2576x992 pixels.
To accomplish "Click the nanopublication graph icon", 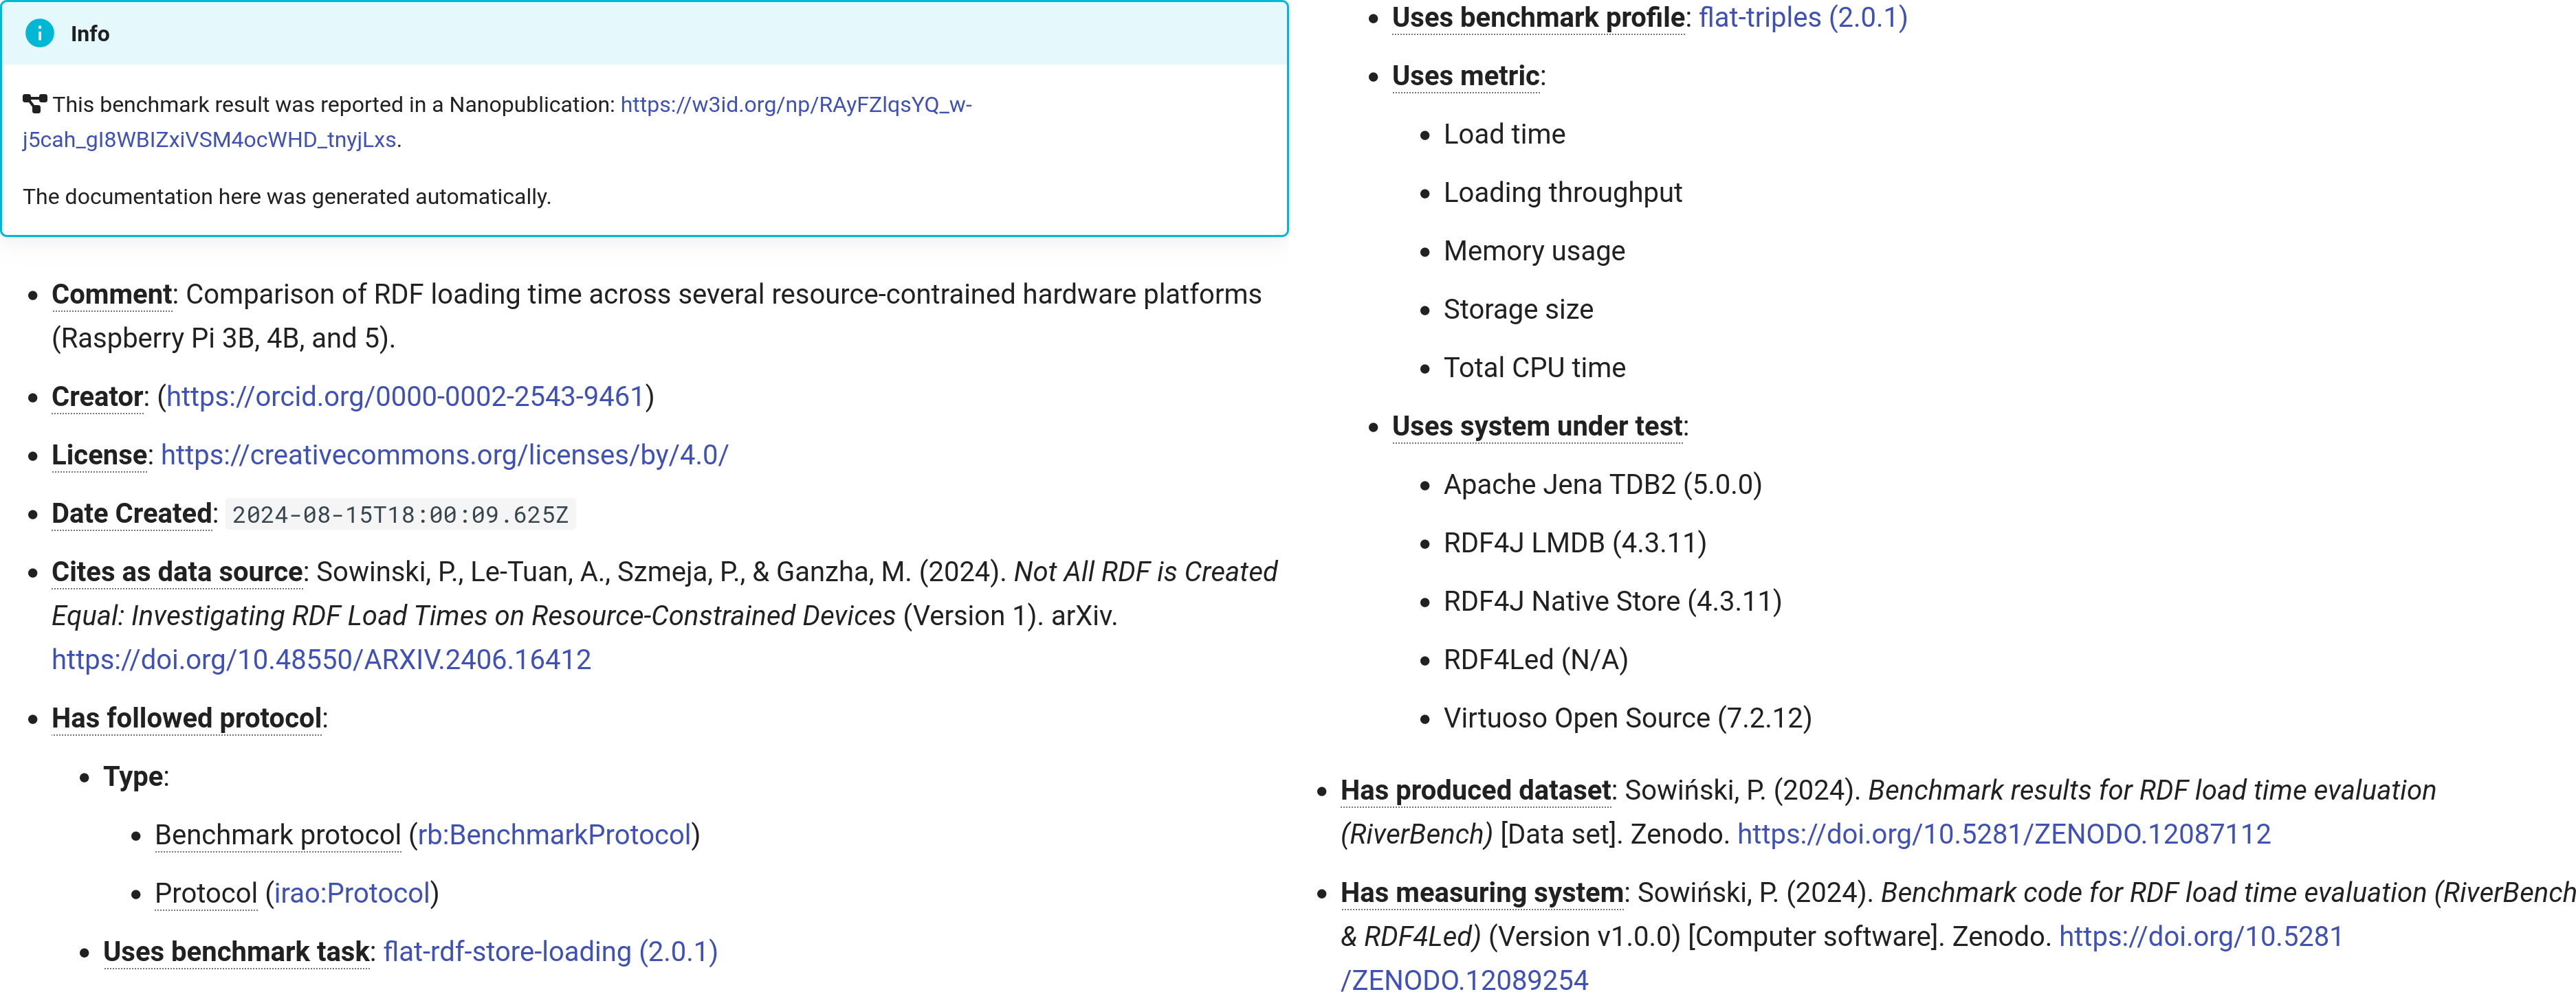I will coord(35,104).
